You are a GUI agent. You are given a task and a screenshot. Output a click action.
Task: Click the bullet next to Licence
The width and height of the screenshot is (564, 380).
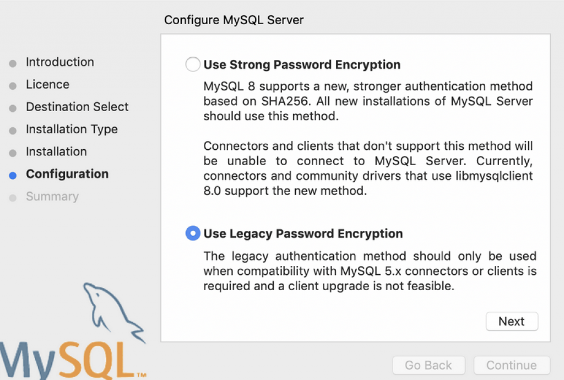pyautogui.click(x=13, y=86)
